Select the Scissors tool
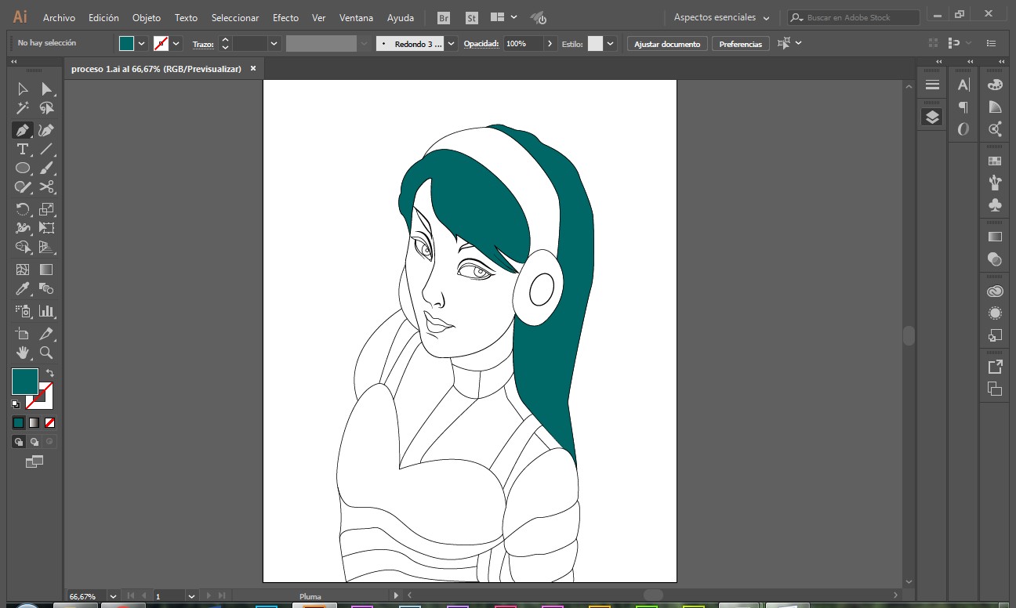Screen dimensions: 1016x608 click(46, 186)
